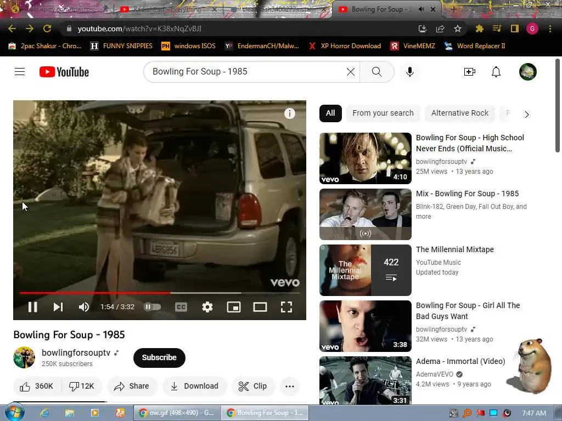Open Adema - Immortal video thumbnail
Viewport: 562px width, 421px height.
(x=365, y=380)
